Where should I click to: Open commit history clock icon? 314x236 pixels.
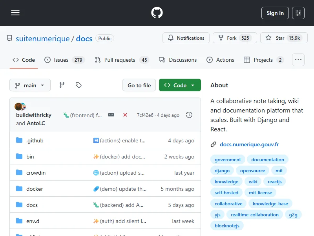point(189,115)
